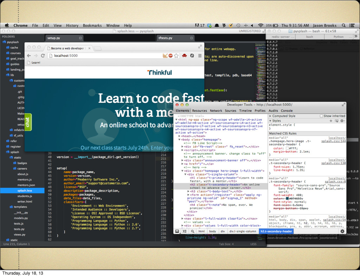This screenshot has width=360, height=277.
Task: Toggle element state icon in Styles header
Action: pyautogui.click(x=336, y=121)
